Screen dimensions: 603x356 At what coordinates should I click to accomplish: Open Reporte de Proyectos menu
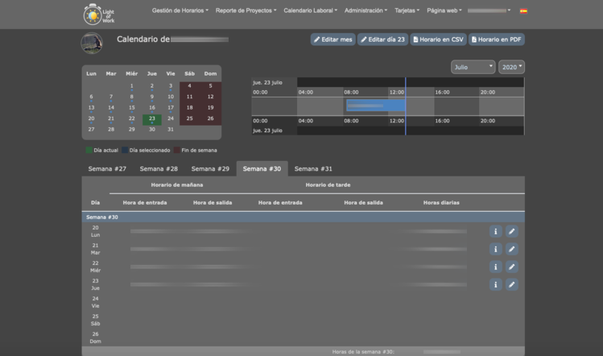tap(246, 10)
